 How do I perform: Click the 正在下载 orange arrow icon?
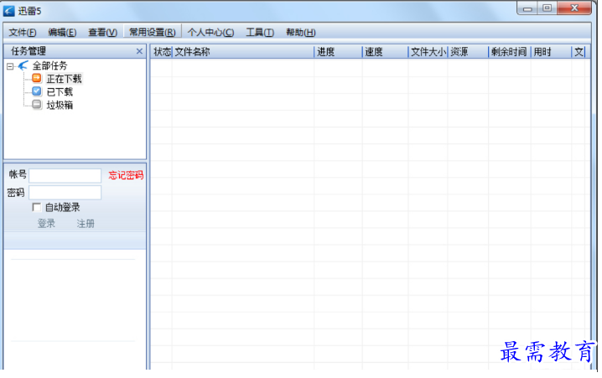tap(37, 78)
